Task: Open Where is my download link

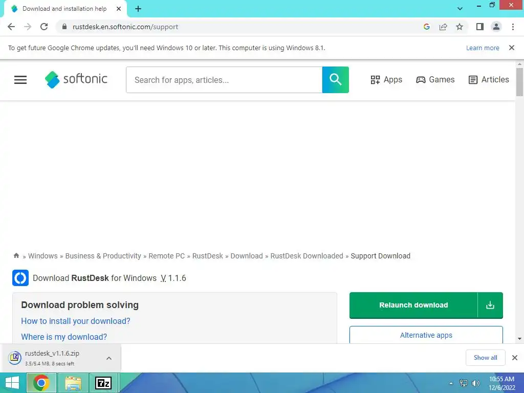Action: point(64,337)
